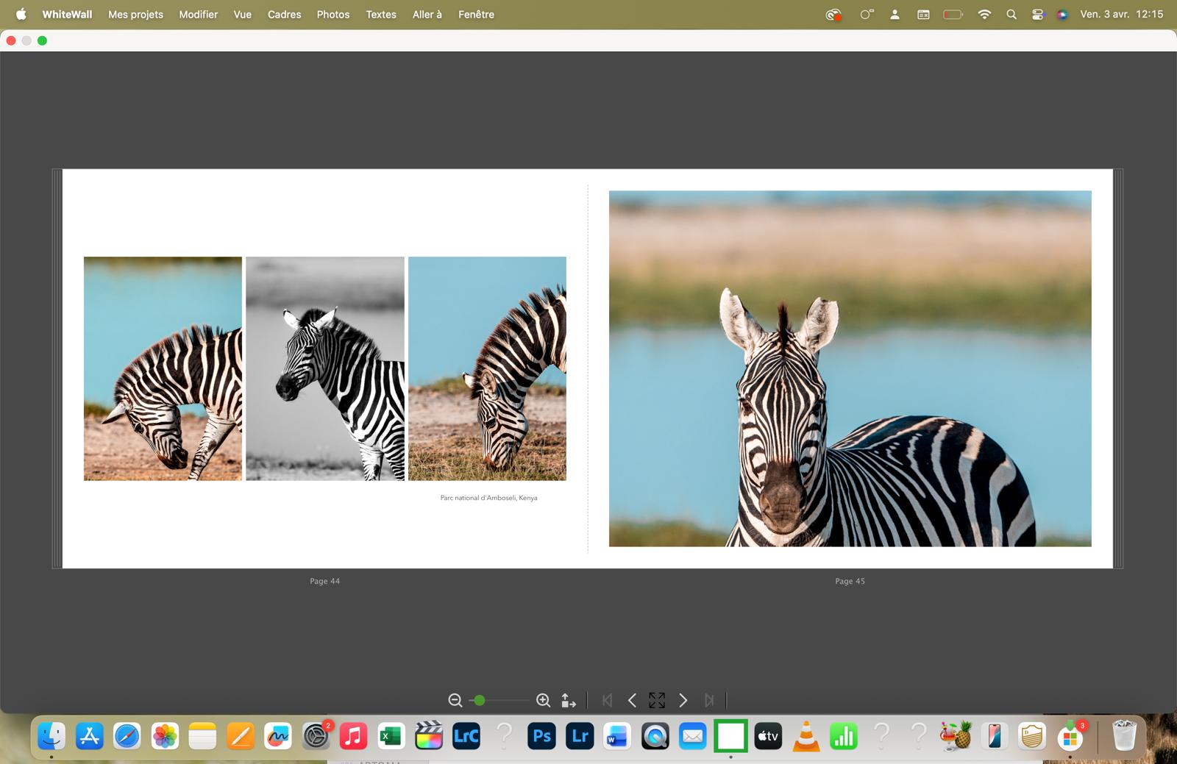Select the black and white zebra photo
This screenshot has width=1177, height=764.
[x=325, y=368]
